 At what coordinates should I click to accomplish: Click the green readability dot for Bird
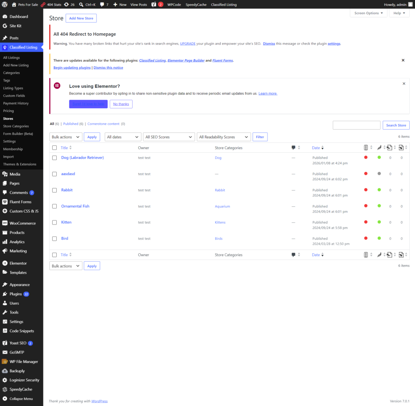(x=379, y=238)
